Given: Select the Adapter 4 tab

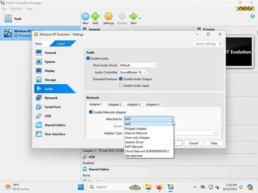Looking at the screenshot, I should tap(152, 105).
